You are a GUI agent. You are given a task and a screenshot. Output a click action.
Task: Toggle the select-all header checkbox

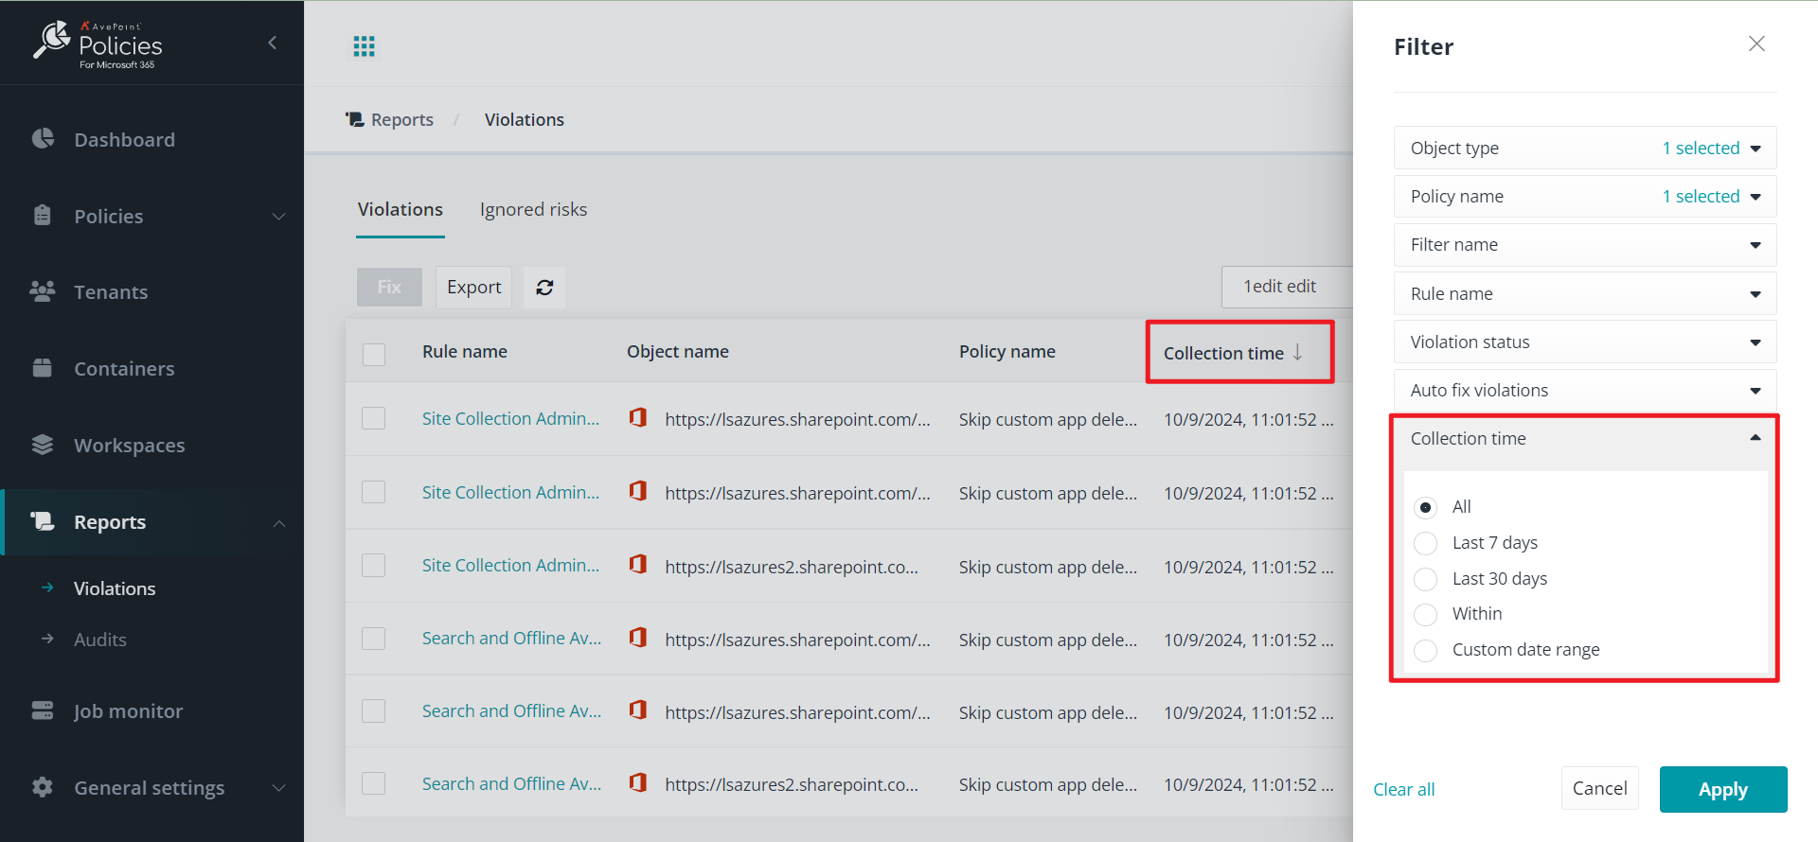(374, 354)
